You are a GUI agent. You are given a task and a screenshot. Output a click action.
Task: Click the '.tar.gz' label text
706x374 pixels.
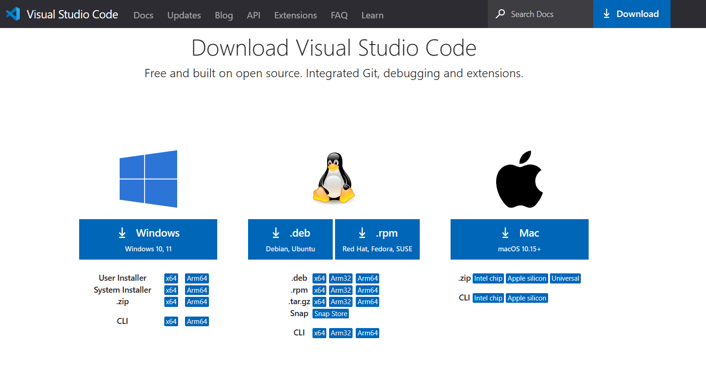pos(299,301)
